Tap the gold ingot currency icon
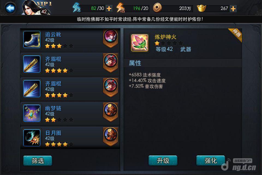This screenshot has width=262, height=175. pyautogui.click(x=201, y=8)
